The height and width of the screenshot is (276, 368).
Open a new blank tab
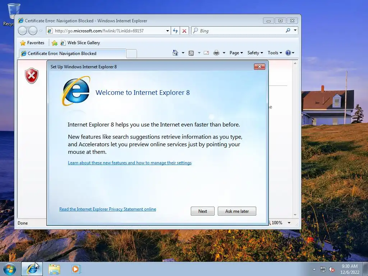132,54
